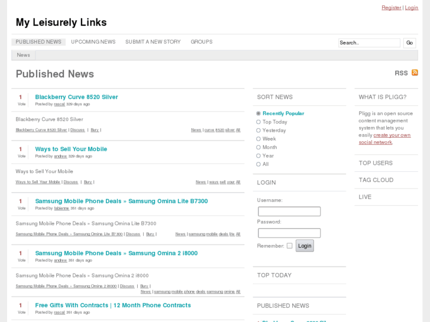Go to Submit a New Story

pyautogui.click(x=153, y=42)
